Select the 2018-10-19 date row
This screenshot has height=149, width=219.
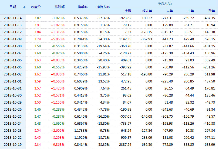point(109,144)
